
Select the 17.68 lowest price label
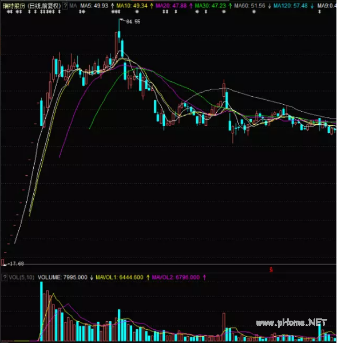17,263
